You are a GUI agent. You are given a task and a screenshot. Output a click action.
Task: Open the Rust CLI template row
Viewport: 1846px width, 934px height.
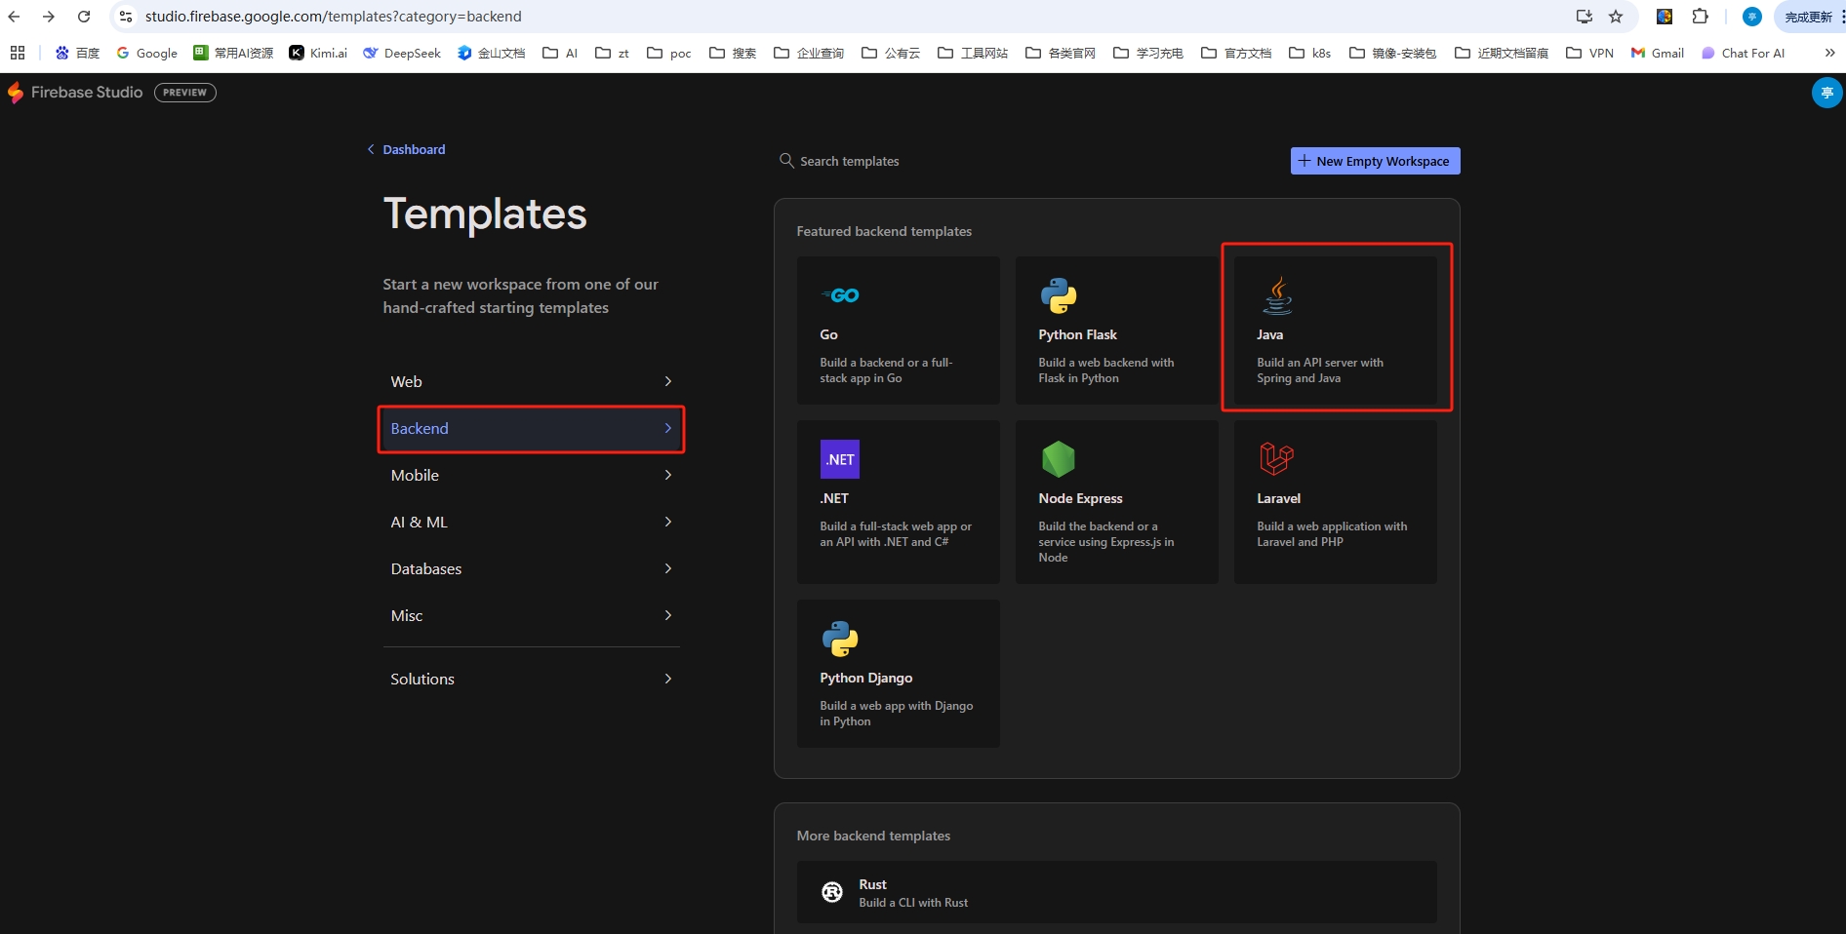coord(1116,892)
